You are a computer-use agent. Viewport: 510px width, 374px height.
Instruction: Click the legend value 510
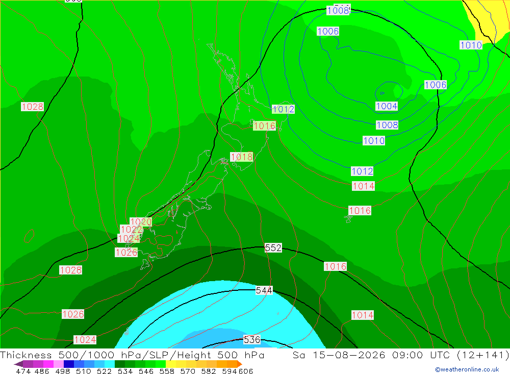tap(84, 371)
